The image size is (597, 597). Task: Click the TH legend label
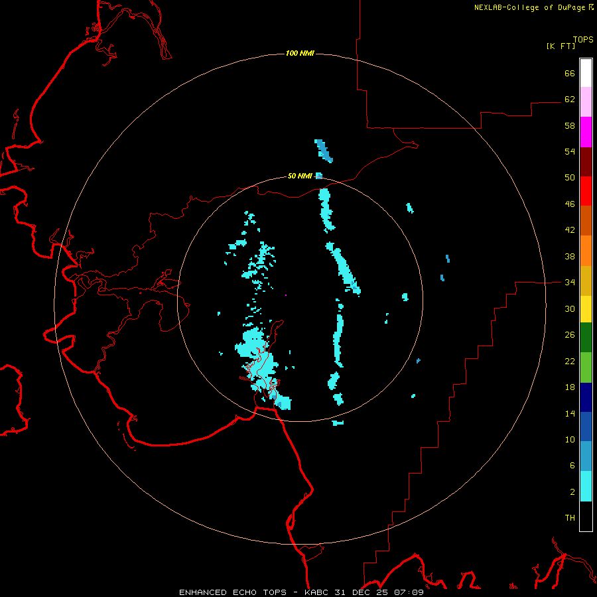point(570,518)
